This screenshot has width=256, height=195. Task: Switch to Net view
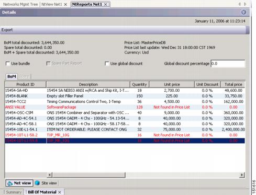click(19, 183)
